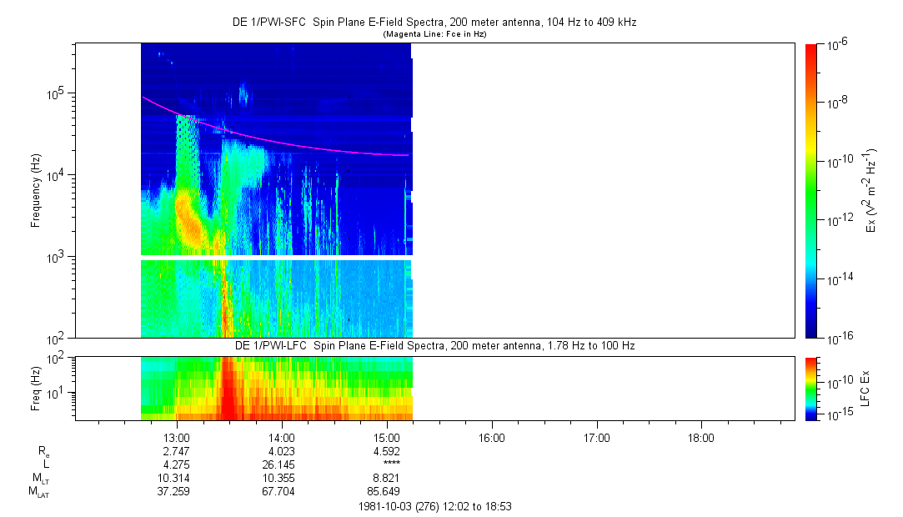Click the MLT value 8.821
903x517 pixels.
(386, 478)
